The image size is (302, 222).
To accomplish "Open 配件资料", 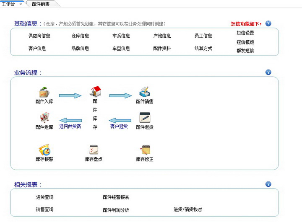I will pos(162,48).
